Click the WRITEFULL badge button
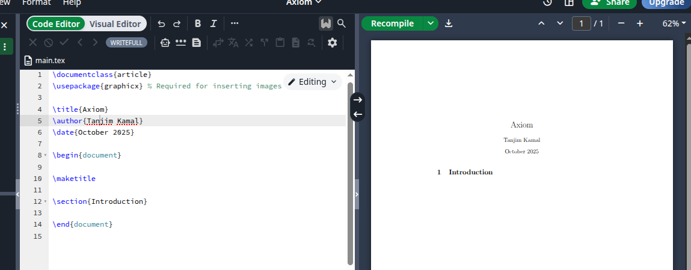The height and width of the screenshot is (270, 691). pyautogui.click(x=126, y=43)
